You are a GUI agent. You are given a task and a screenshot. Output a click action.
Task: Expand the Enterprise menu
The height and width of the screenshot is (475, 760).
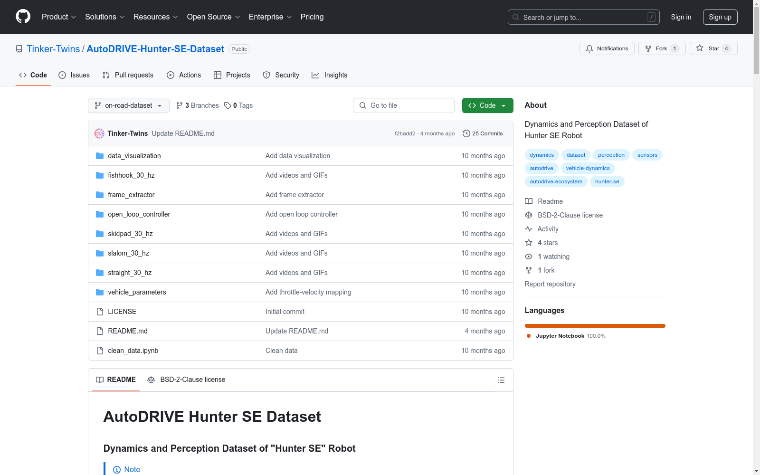pos(270,17)
